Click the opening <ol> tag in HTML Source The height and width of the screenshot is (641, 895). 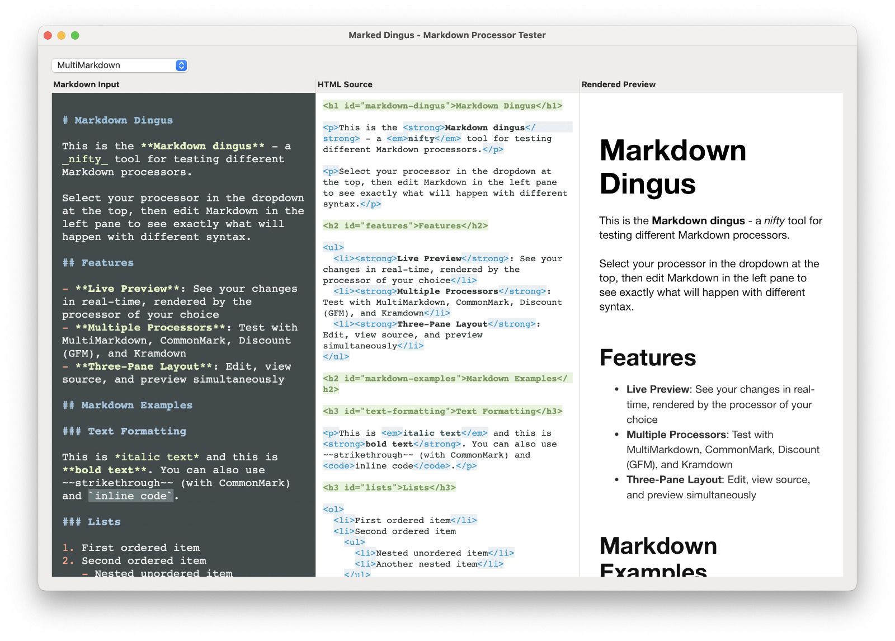[x=333, y=510]
